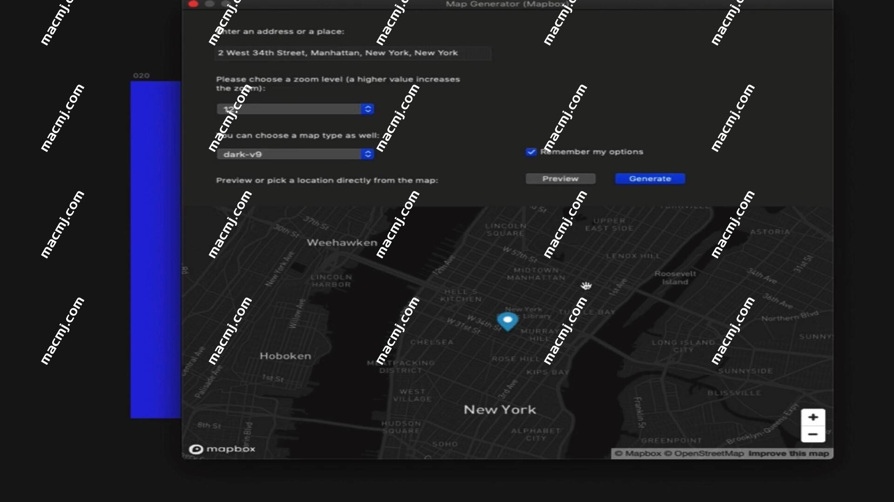
Task: Click the address input field
Action: [352, 53]
